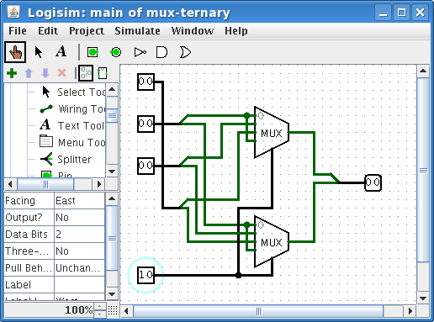This screenshot has width=434, height=322.
Task: Click the zoom value showing 100%
Action: 78,310
